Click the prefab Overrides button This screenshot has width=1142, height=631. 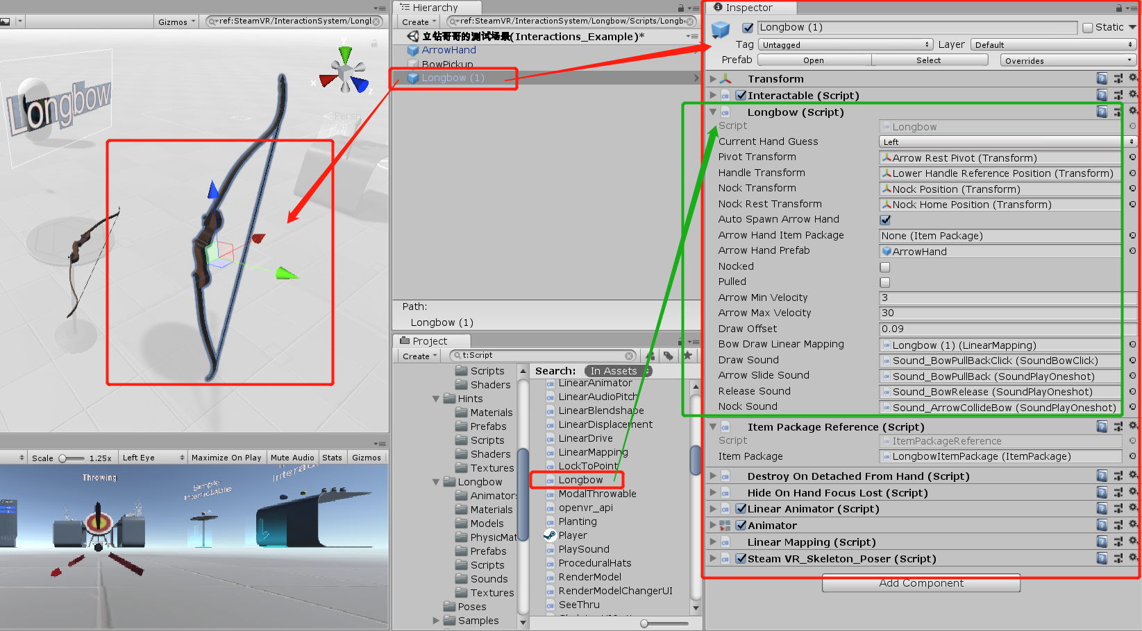(x=1067, y=60)
